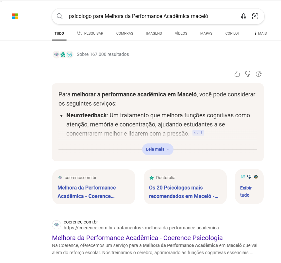The height and width of the screenshot is (263, 281).
Task: Click the citation link badge 1
Action: point(198,133)
